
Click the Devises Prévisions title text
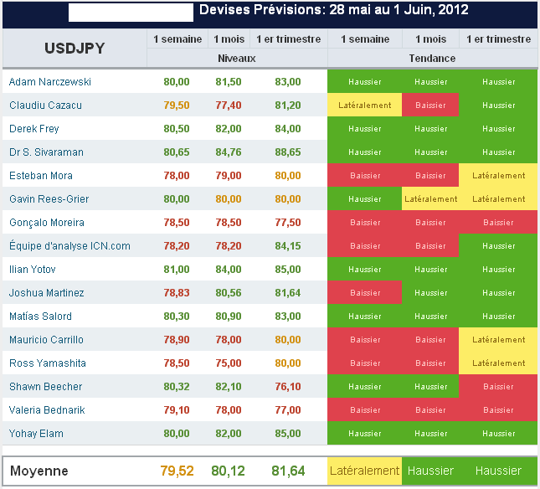pos(333,10)
